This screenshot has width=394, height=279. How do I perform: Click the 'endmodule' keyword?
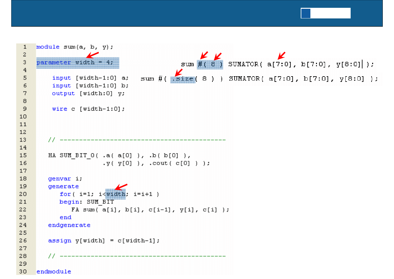[x=54, y=272]
